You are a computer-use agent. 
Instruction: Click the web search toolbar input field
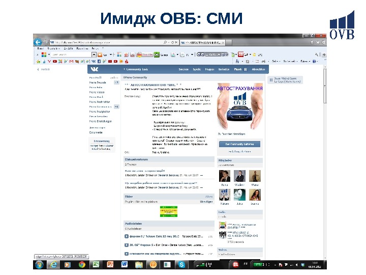(x=71, y=54)
